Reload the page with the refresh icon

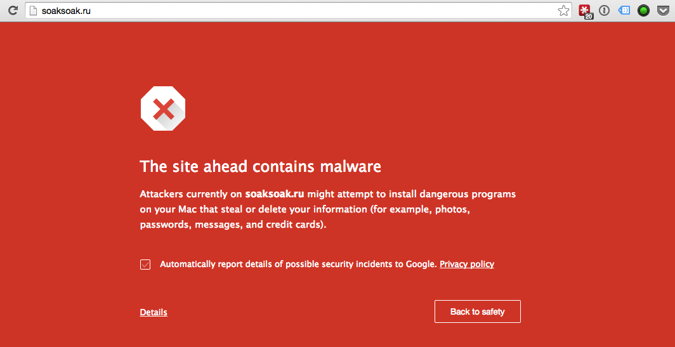coord(12,11)
